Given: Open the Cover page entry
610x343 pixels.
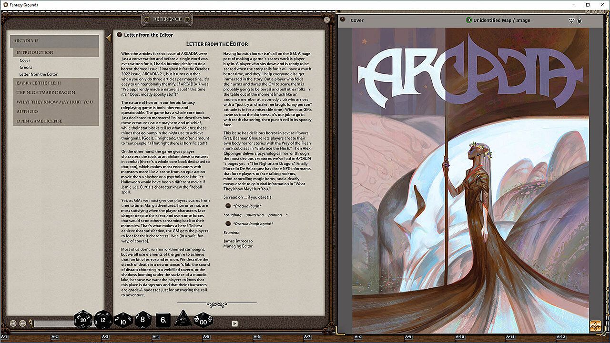Looking at the screenshot, I should coord(25,61).
